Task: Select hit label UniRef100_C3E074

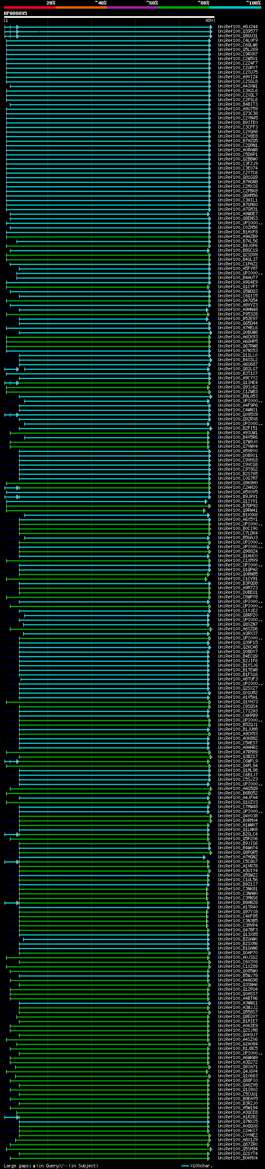Action: [x=238, y=168]
